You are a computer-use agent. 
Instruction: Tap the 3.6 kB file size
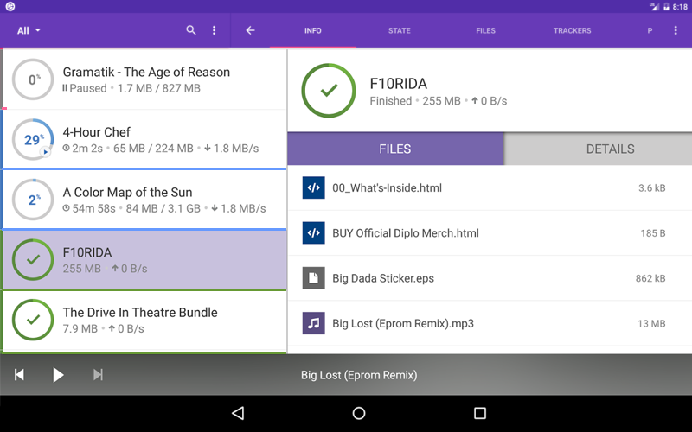click(x=652, y=188)
